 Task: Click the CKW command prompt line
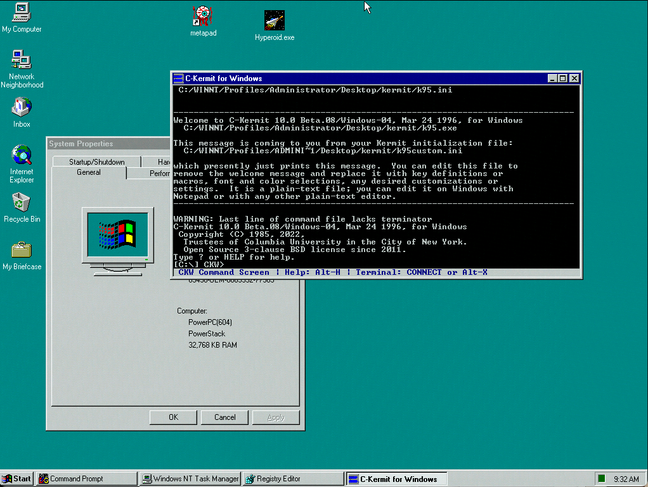click(199, 265)
